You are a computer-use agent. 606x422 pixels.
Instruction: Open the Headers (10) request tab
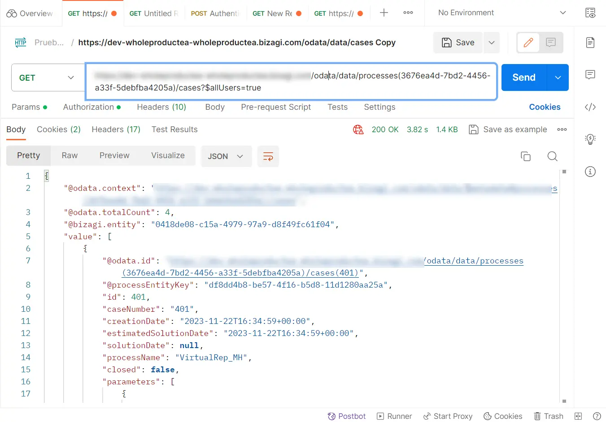click(x=161, y=107)
